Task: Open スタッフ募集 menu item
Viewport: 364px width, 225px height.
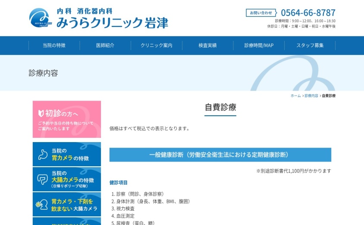Action: pyautogui.click(x=310, y=45)
